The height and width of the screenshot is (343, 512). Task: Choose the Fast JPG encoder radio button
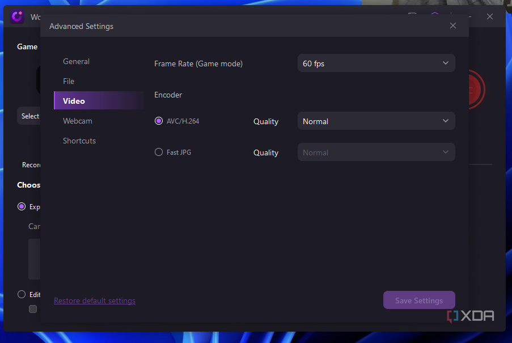159,153
